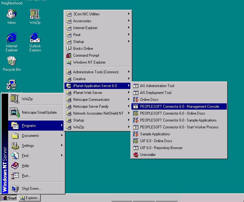Click the Documents folder icon
Viewport: 244px width, 202px height.
pyautogui.click(x=15, y=136)
